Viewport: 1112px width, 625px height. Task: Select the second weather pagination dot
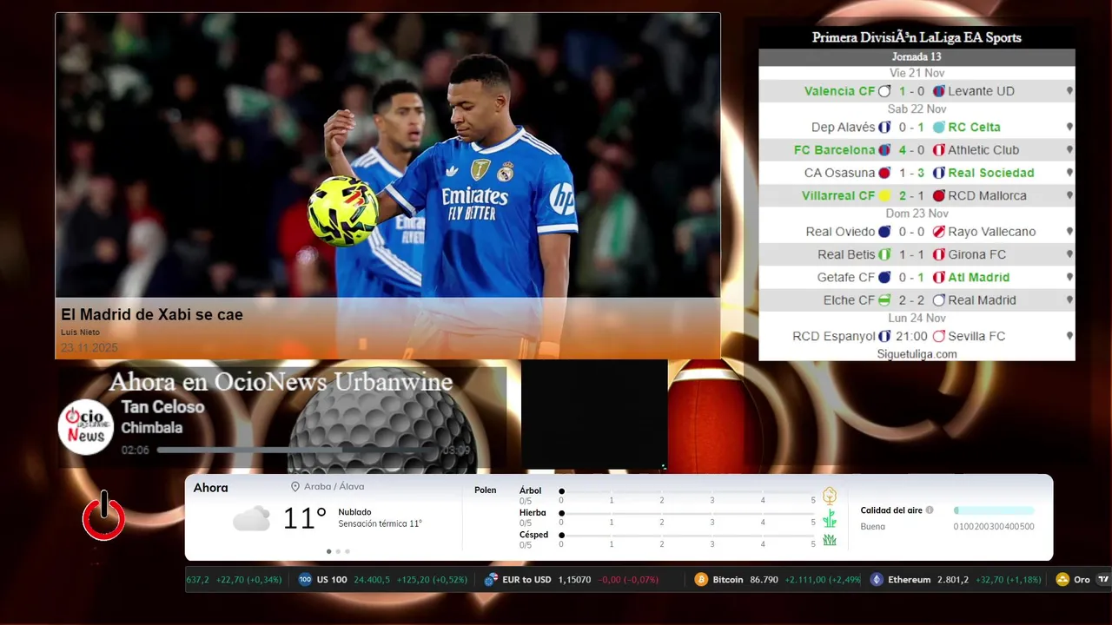(338, 551)
